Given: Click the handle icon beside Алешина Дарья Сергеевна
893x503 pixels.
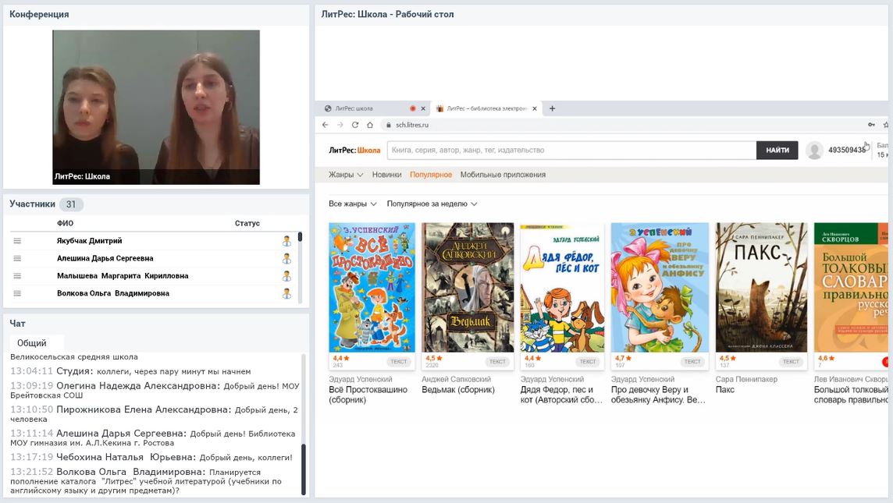Looking at the screenshot, I should point(17,258).
